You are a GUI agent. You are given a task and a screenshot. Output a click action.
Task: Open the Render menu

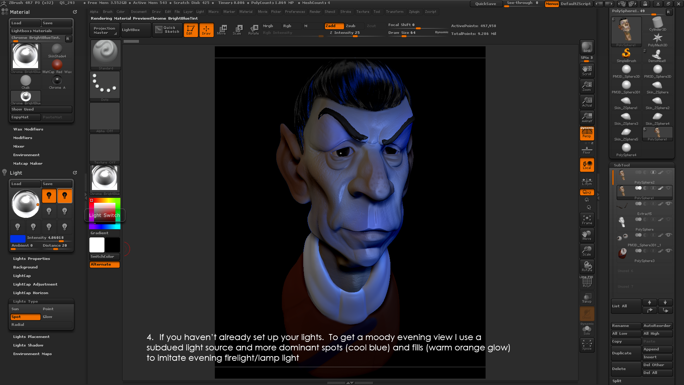(x=315, y=12)
